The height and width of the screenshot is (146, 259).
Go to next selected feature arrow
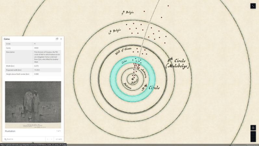(52, 139)
